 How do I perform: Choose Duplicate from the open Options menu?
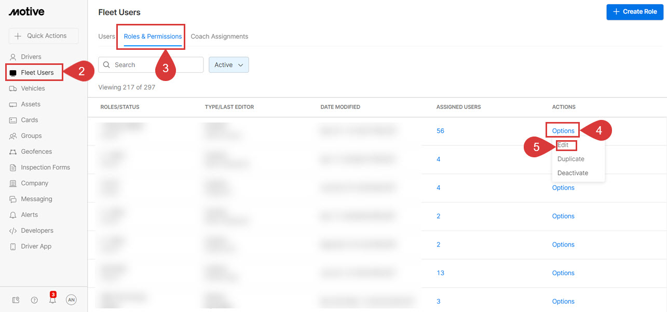click(x=570, y=159)
